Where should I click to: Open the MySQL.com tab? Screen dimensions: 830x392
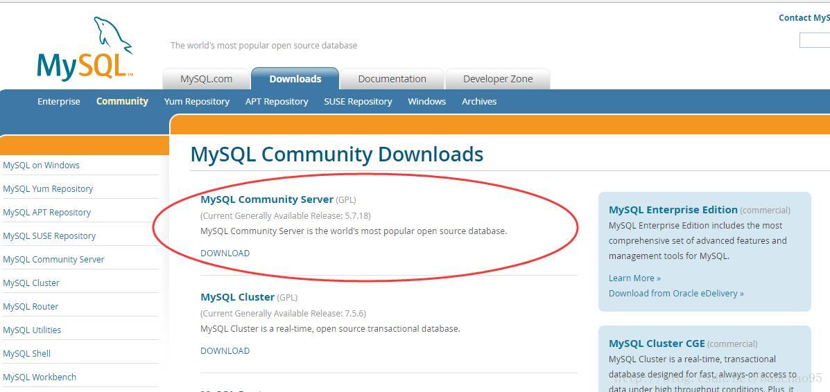206,79
